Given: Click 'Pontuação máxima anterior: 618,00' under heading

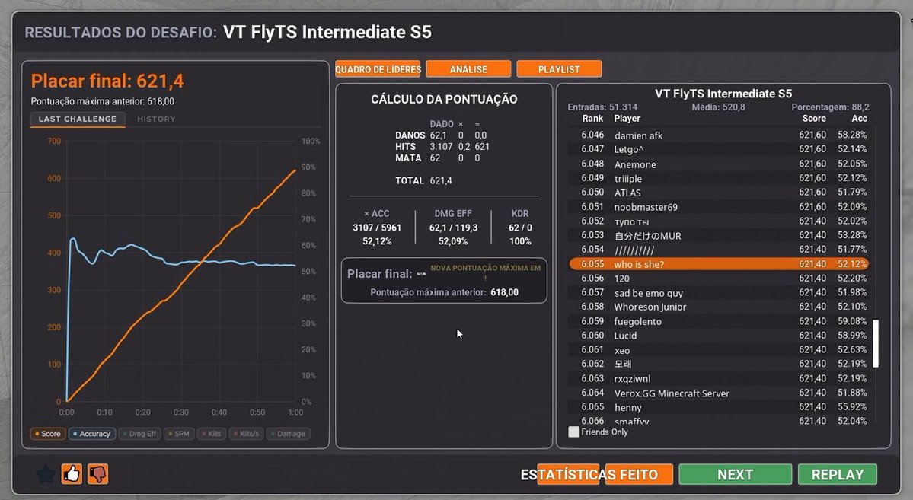Looking at the screenshot, I should [103, 101].
